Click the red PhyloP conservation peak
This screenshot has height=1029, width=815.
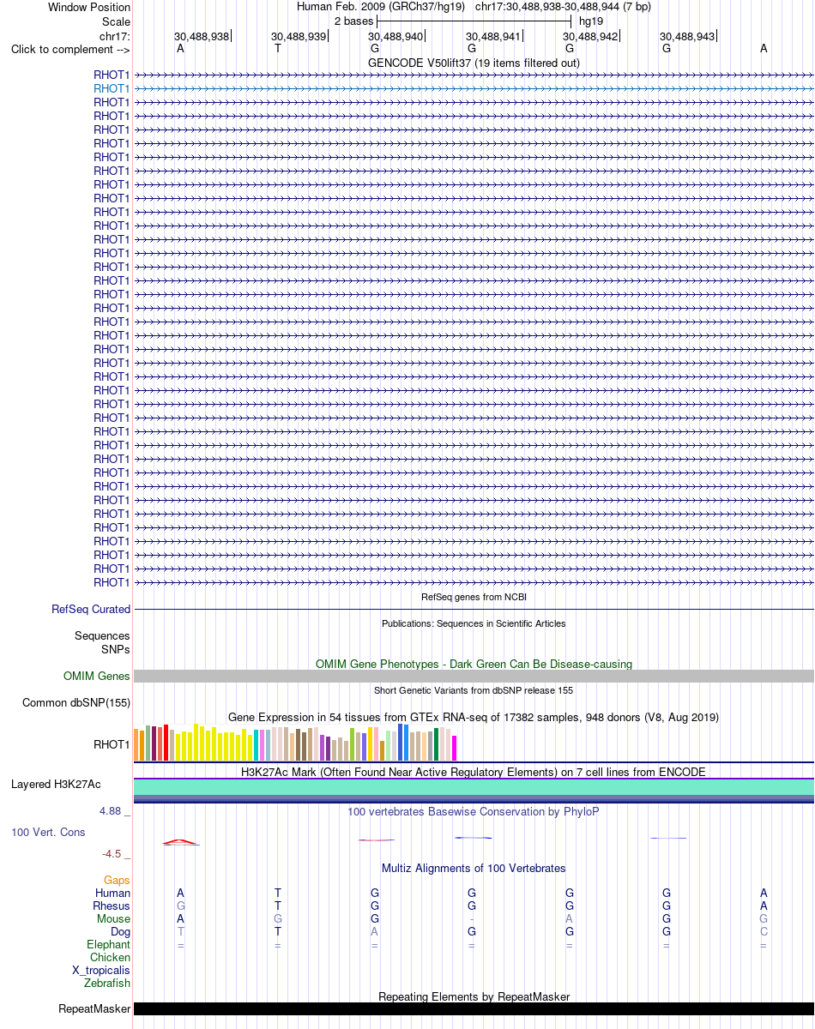tap(181, 842)
